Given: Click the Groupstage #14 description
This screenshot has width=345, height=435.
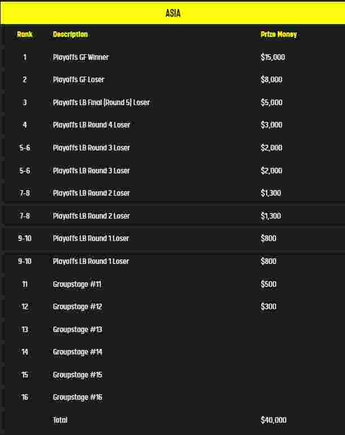Looking at the screenshot, I should [77, 352].
